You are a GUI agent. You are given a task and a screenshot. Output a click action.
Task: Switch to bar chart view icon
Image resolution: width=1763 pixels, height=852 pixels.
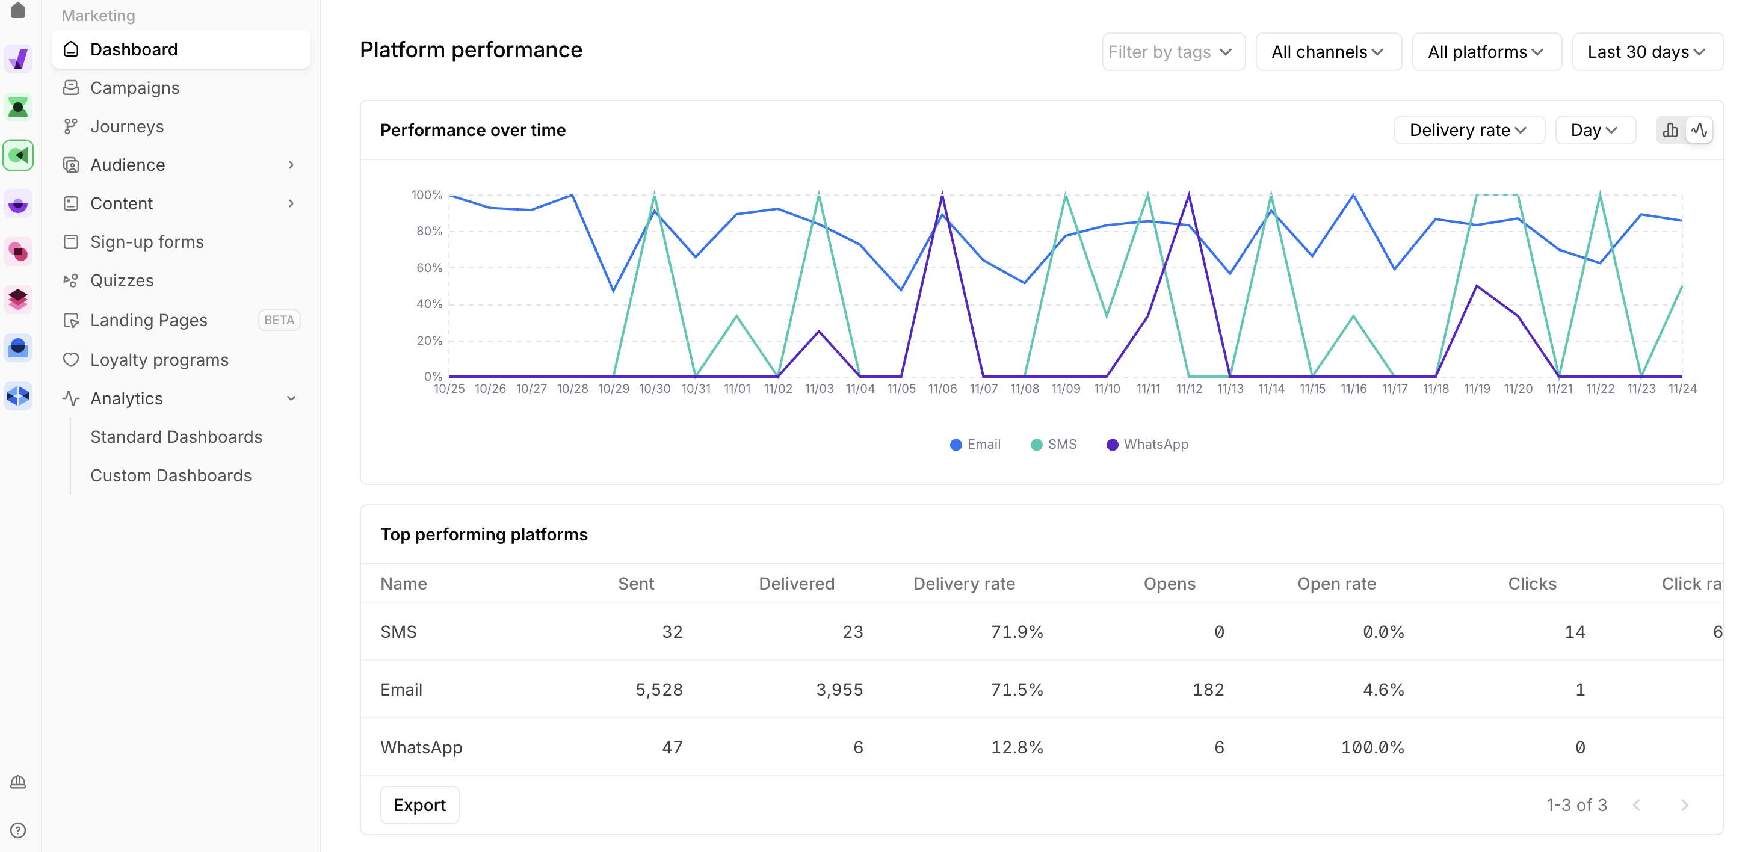pyautogui.click(x=1670, y=130)
